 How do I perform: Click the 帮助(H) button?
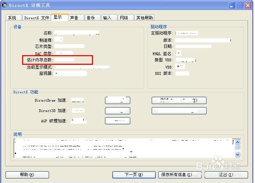point(27,175)
